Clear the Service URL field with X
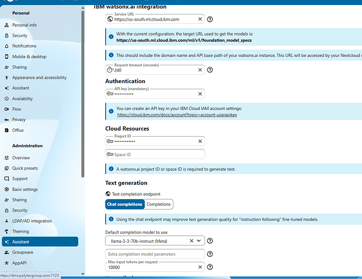Image resolution: width=362 pixels, height=279 pixels. click(x=200, y=19)
